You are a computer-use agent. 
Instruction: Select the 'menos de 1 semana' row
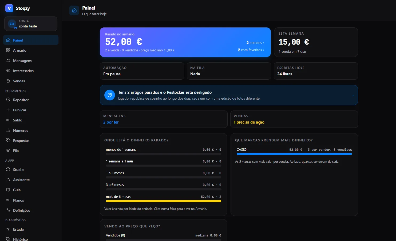(x=164, y=151)
